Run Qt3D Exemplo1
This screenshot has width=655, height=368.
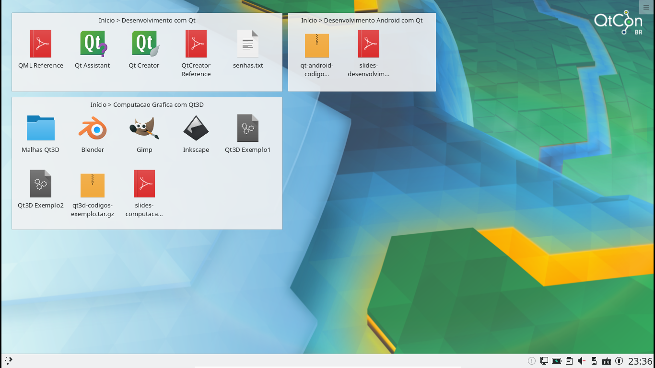click(247, 128)
